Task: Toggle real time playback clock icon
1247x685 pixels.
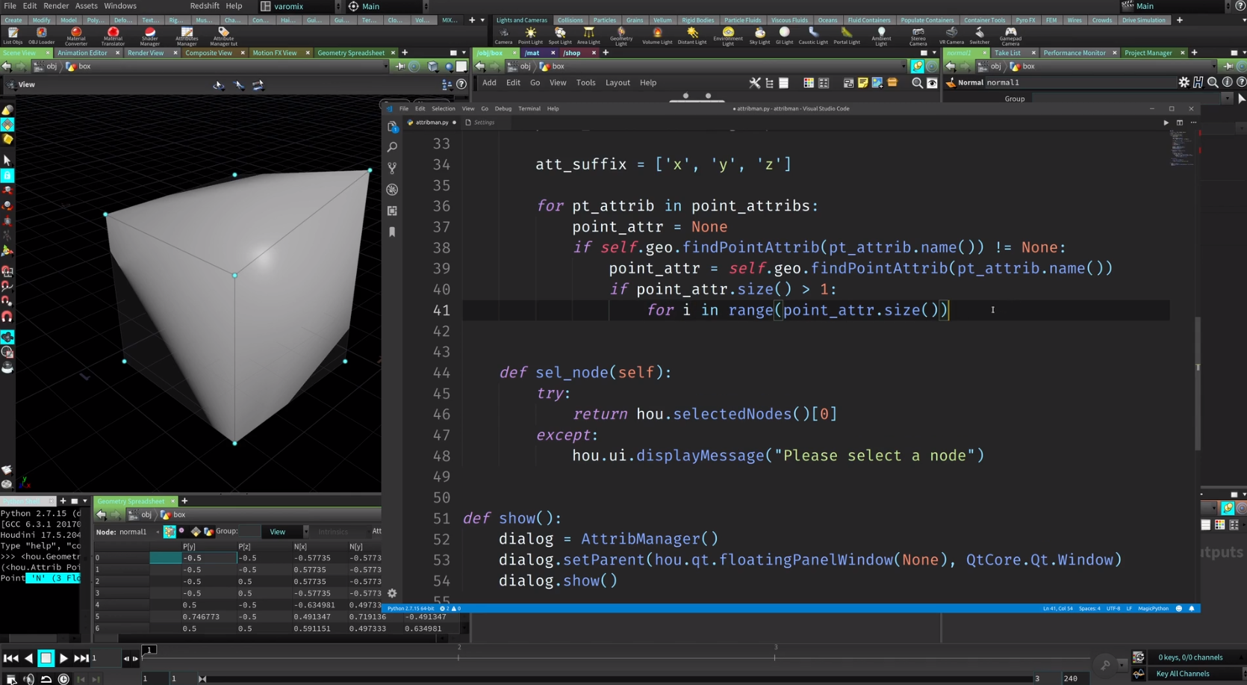Action: [63, 679]
